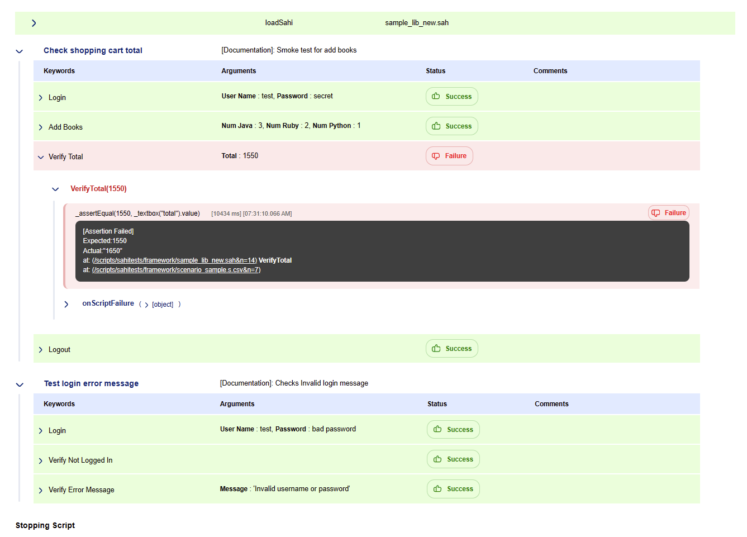Click Success badge for Login with password secret
Viewport: 747px width, 537px height.
pos(451,97)
